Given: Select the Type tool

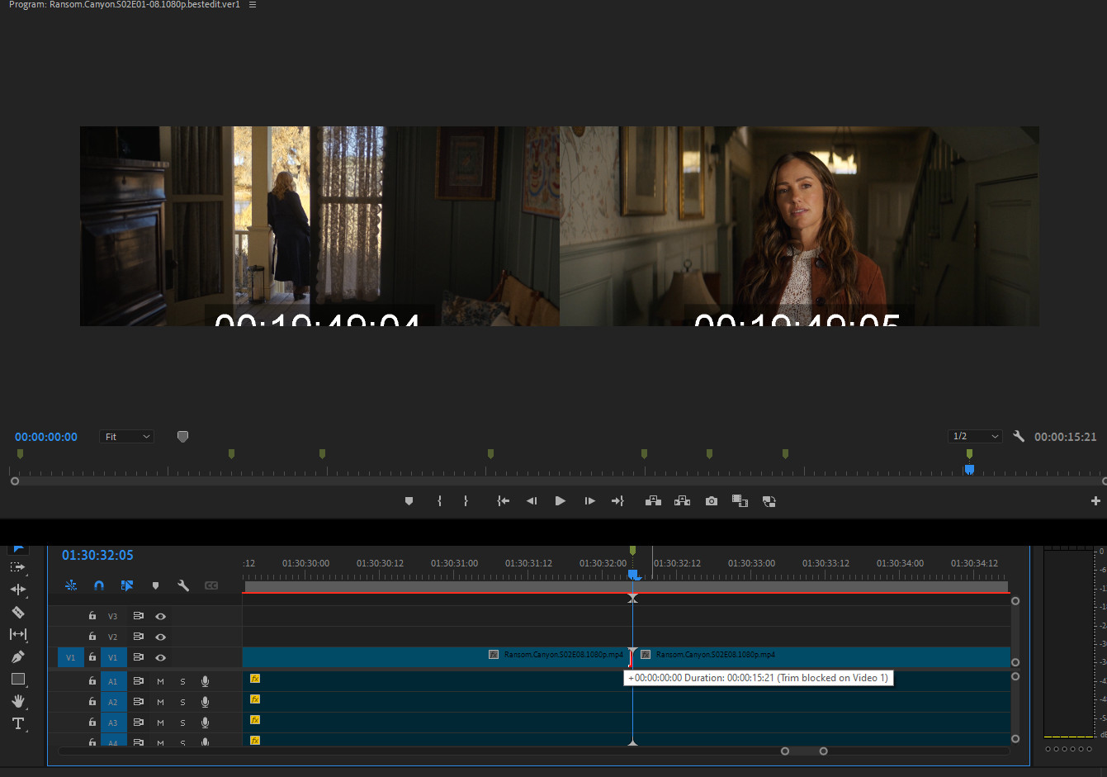Looking at the screenshot, I should click(17, 723).
